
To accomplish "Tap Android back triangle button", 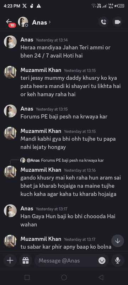I will click(101, 277).
